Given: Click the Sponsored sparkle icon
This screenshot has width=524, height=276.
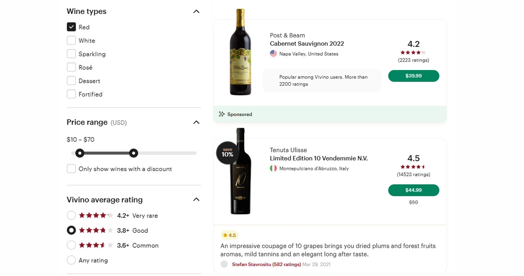Looking at the screenshot, I should 222,114.
